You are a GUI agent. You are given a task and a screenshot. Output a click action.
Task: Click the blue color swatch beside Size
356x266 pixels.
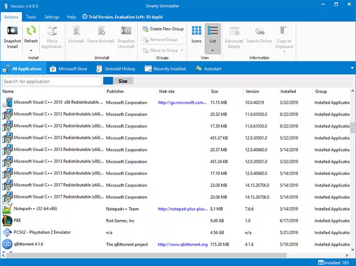[108, 81]
